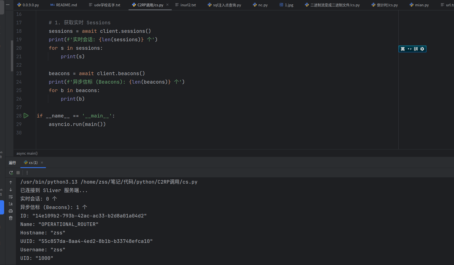The width and height of the screenshot is (454, 265).
Task: Clear console output with trash icon
Action: (11, 218)
